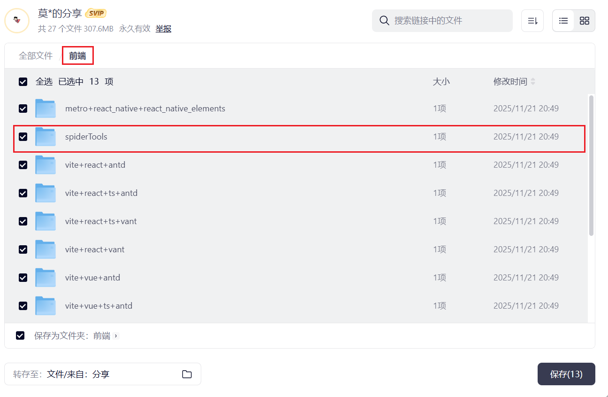Open the vite+vue+antd folder name
This screenshot has width=608, height=397.
tap(92, 278)
